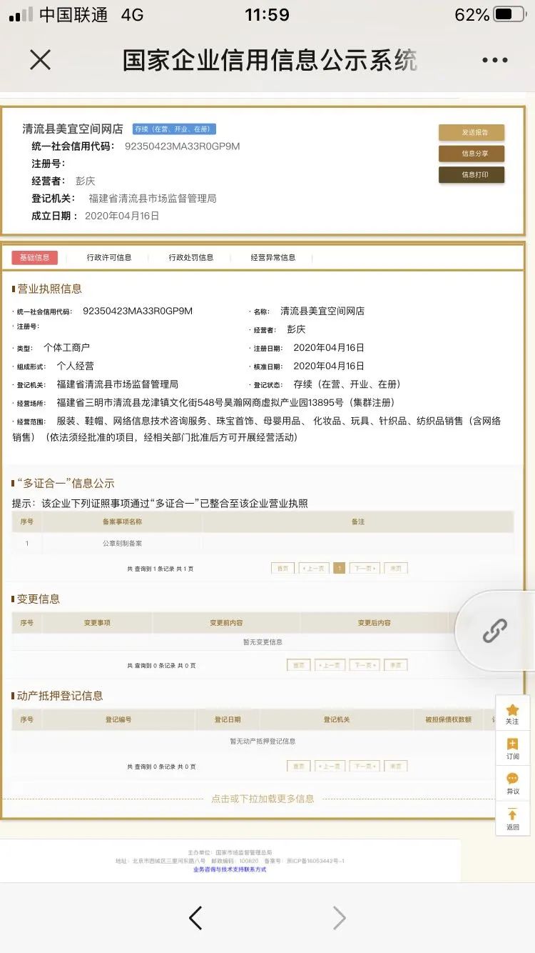
Task: Switch to the 经营异常信息 tab
Action: 273,257
